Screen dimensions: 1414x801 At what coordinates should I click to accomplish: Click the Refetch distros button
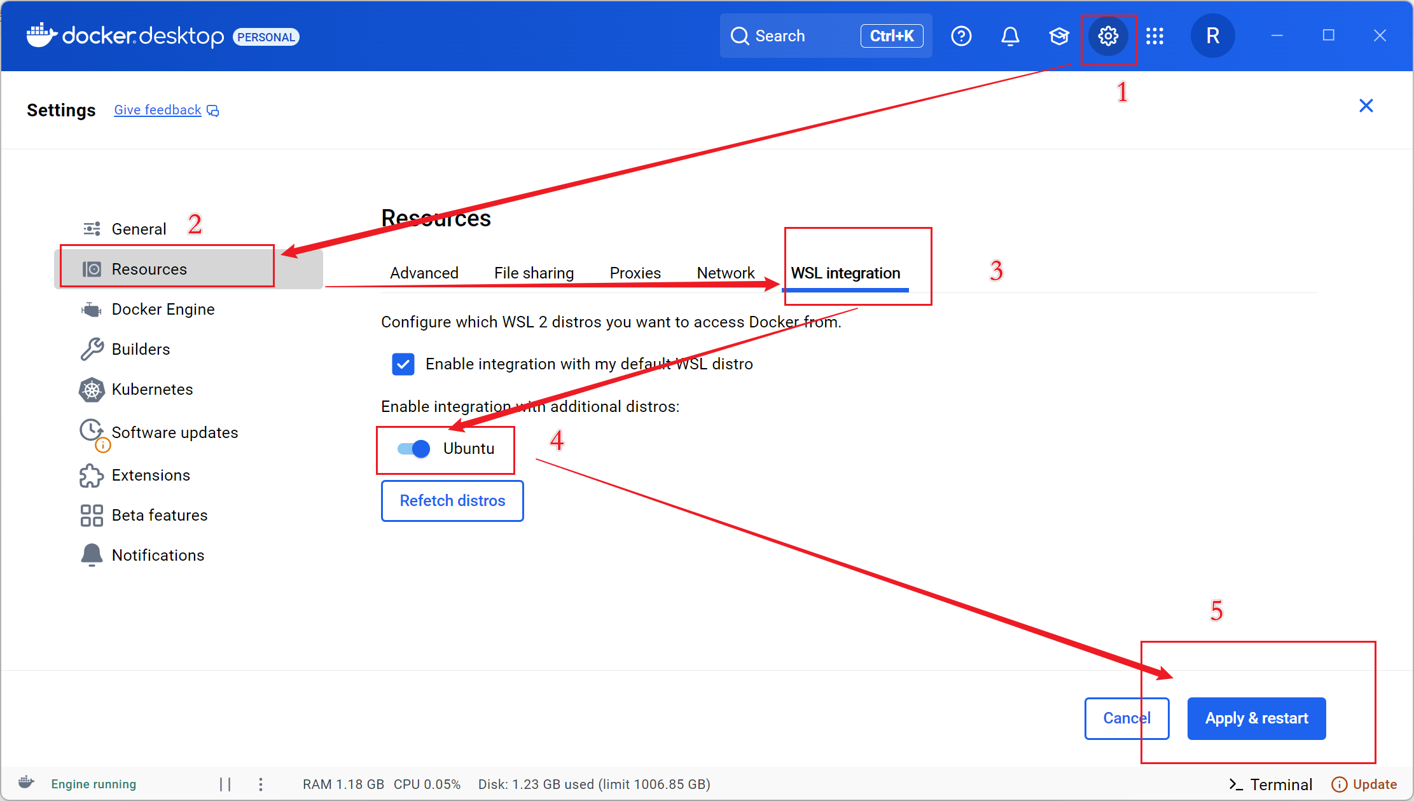click(x=452, y=501)
